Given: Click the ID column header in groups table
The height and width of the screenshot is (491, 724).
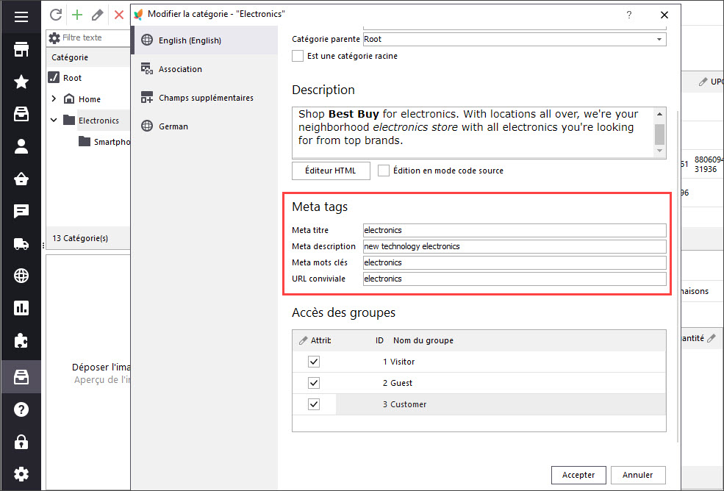Looking at the screenshot, I should pyautogui.click(x=379, y=340).
